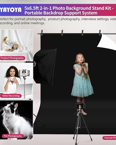This screenshot has height=145, width=116.
Task: Click the phone on the selfie stand
Action: pyautogui.click(x=24, y=73)
